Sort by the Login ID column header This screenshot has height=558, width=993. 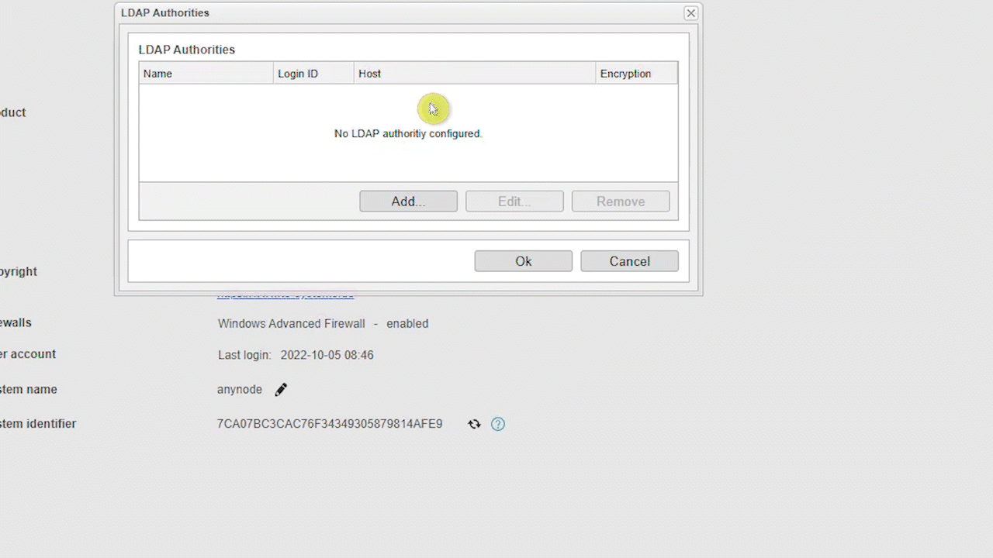313,74
